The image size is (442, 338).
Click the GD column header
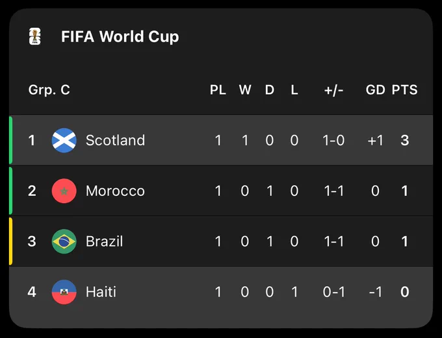376,90
